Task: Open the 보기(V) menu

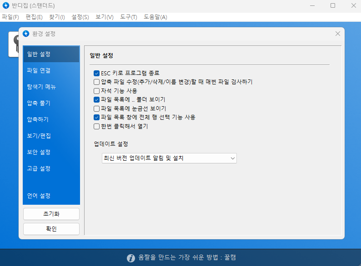Action: [x=105, y=17]
